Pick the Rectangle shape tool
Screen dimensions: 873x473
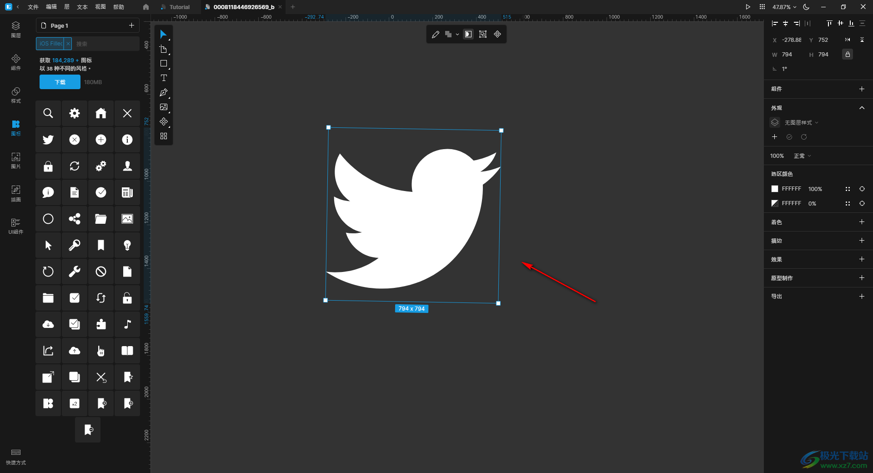pos(164,64)
